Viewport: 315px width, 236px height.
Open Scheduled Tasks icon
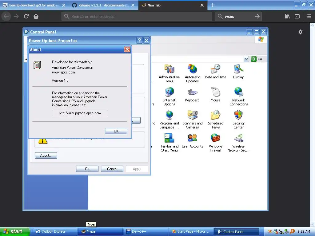[215, 120]
